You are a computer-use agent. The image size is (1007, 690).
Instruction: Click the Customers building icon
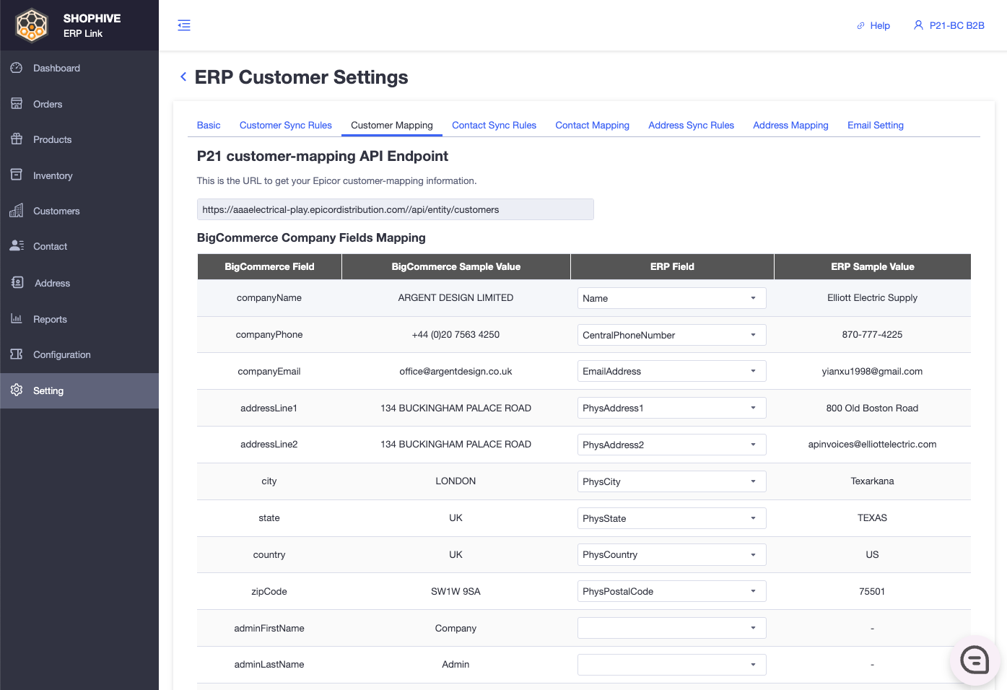[x=17, y=211]
